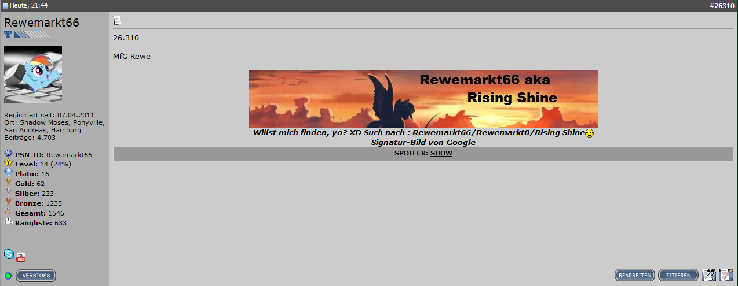
Task: Click the 'Beiträge: 4.703' text
Action: (30, 138)
